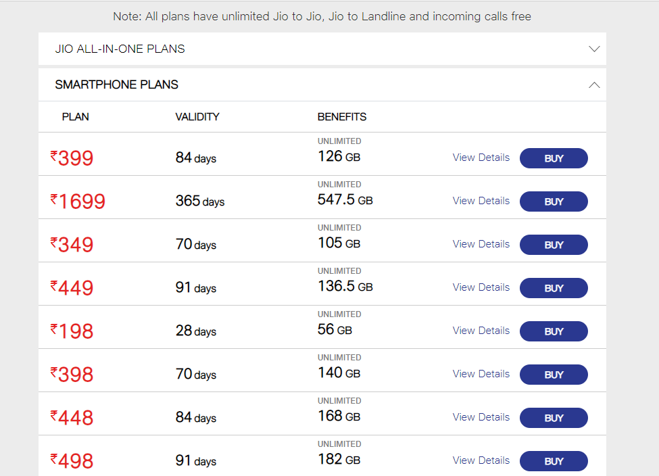Screen dimensions: 659x476
Task: Click the Jio All-In-One Plans header title
Action: coord(120,49)
